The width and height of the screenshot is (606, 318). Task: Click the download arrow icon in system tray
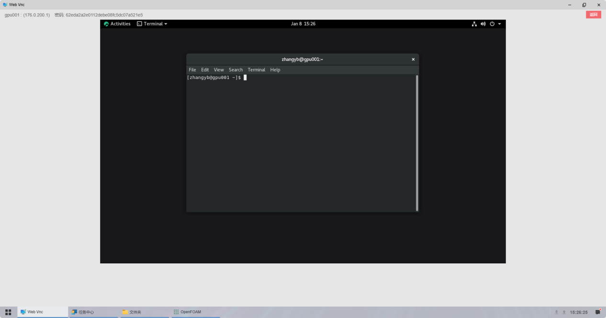click(x=556, y=312)
